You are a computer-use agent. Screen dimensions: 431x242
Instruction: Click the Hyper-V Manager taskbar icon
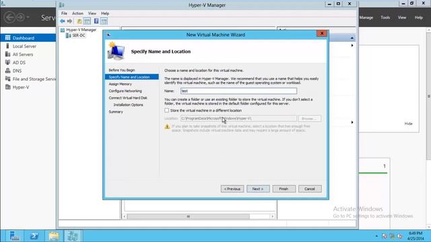(x=73, y=236)
